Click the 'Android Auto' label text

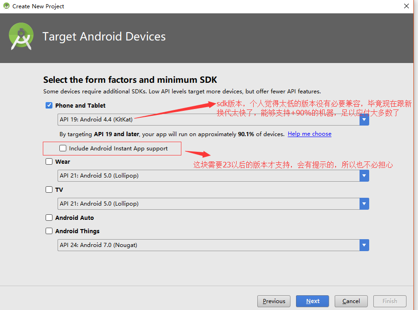[x=75, y=218]
